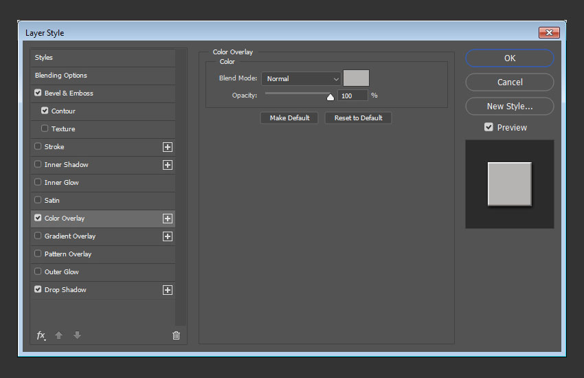Enable the Satin effect checkbox

click(38, 200)
